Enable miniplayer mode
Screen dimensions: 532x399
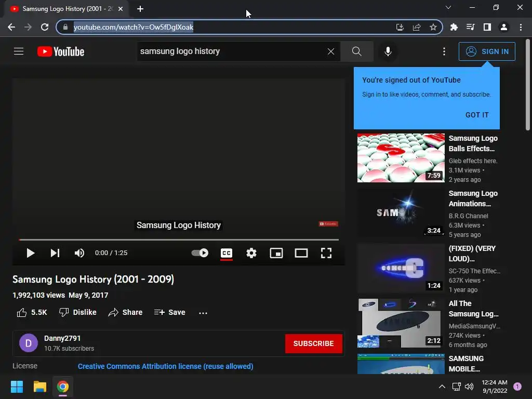tap(276, 253)
